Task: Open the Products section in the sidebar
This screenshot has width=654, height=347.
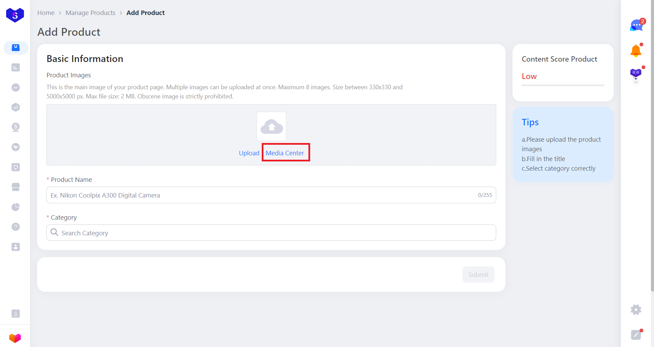Action: coord(16,48)
